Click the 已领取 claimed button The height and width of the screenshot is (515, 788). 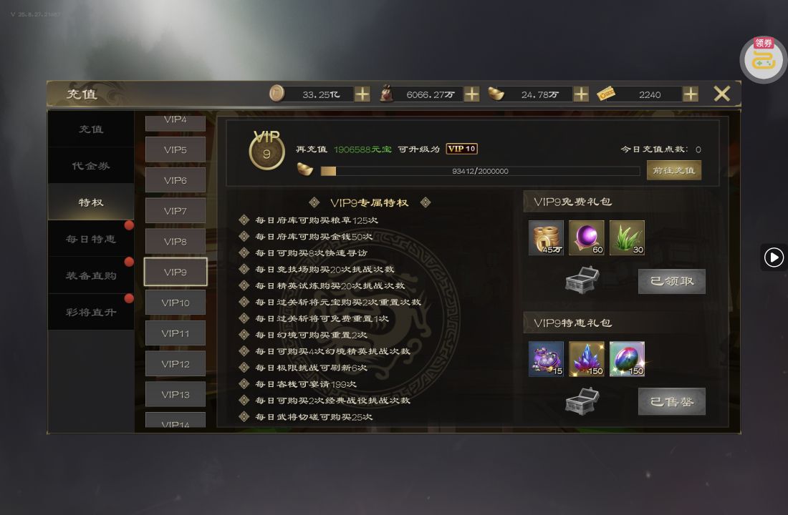672,281
